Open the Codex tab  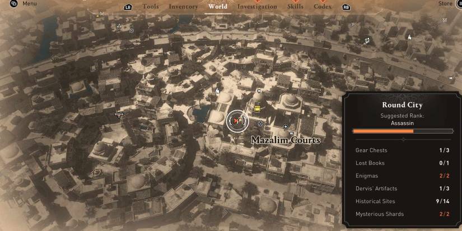pos(323,6)
